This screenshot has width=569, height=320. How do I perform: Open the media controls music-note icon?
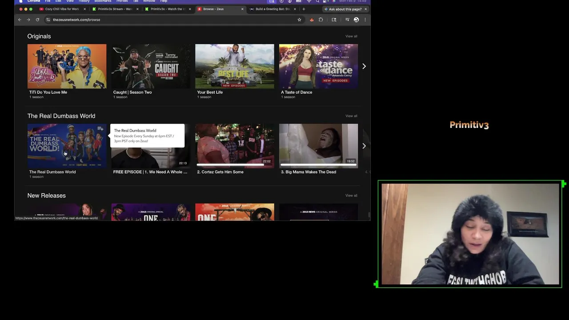tap(347, 20)
